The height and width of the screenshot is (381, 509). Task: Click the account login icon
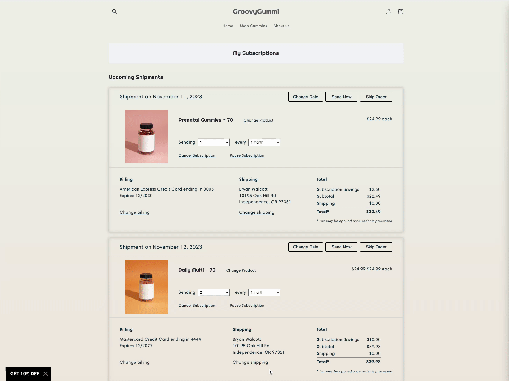(x=388, y=12)
